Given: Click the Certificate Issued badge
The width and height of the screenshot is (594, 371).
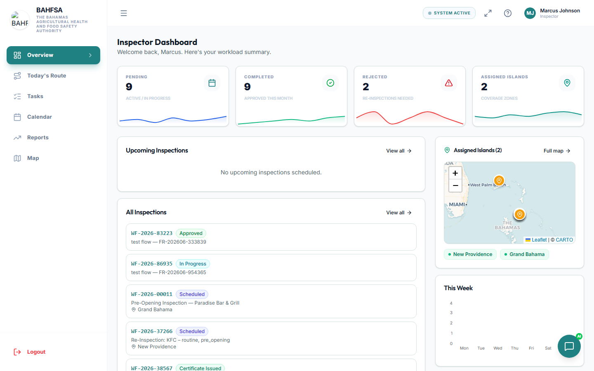Looking at the screenshot, I should pyautogui.click(x=200, y=368).
